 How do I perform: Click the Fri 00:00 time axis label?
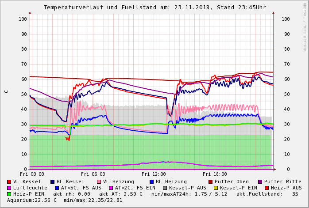pyautogui.click(x=32, y=174)
